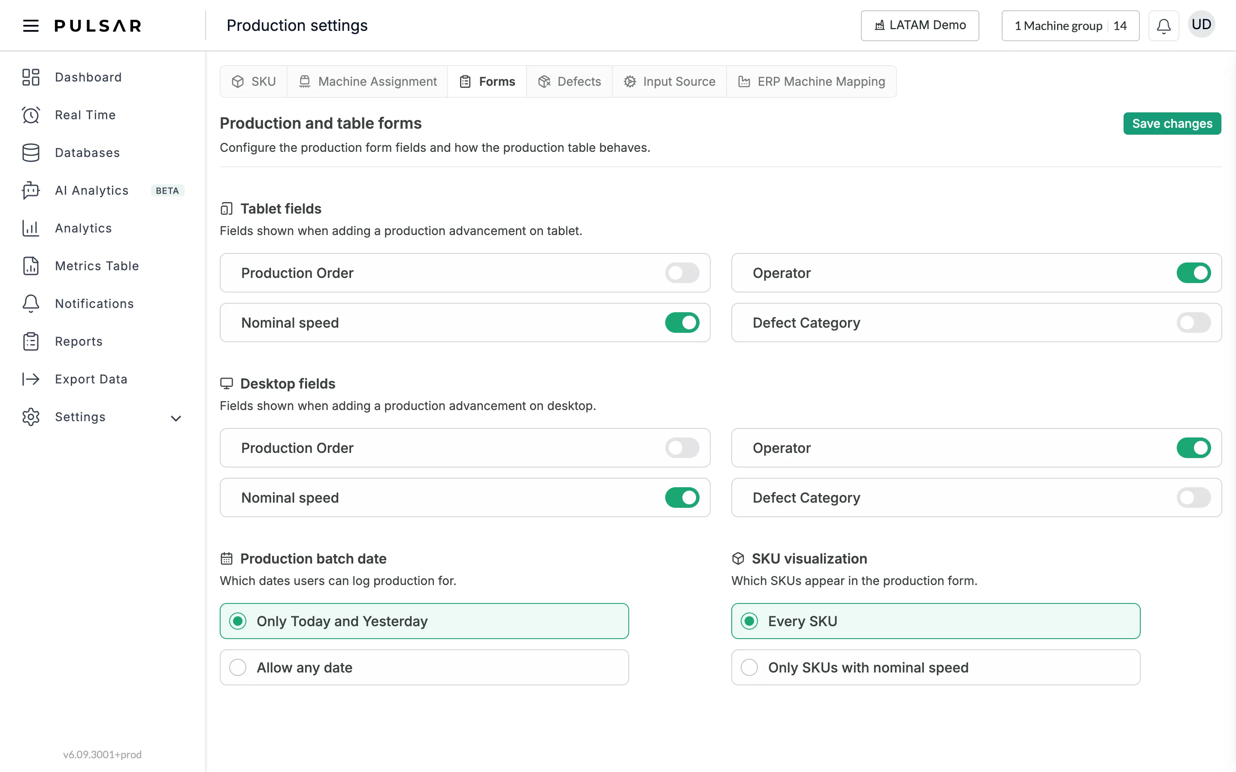Image resolution: width=1236 pixels, height=772 pixels.
Task: Disable tablet Operator toggle
Action: [x=1194, y=273]
